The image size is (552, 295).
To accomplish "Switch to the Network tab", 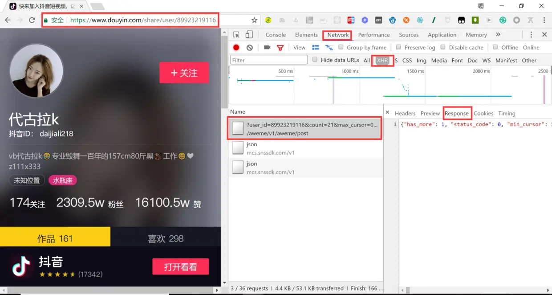I will point(338,35).
